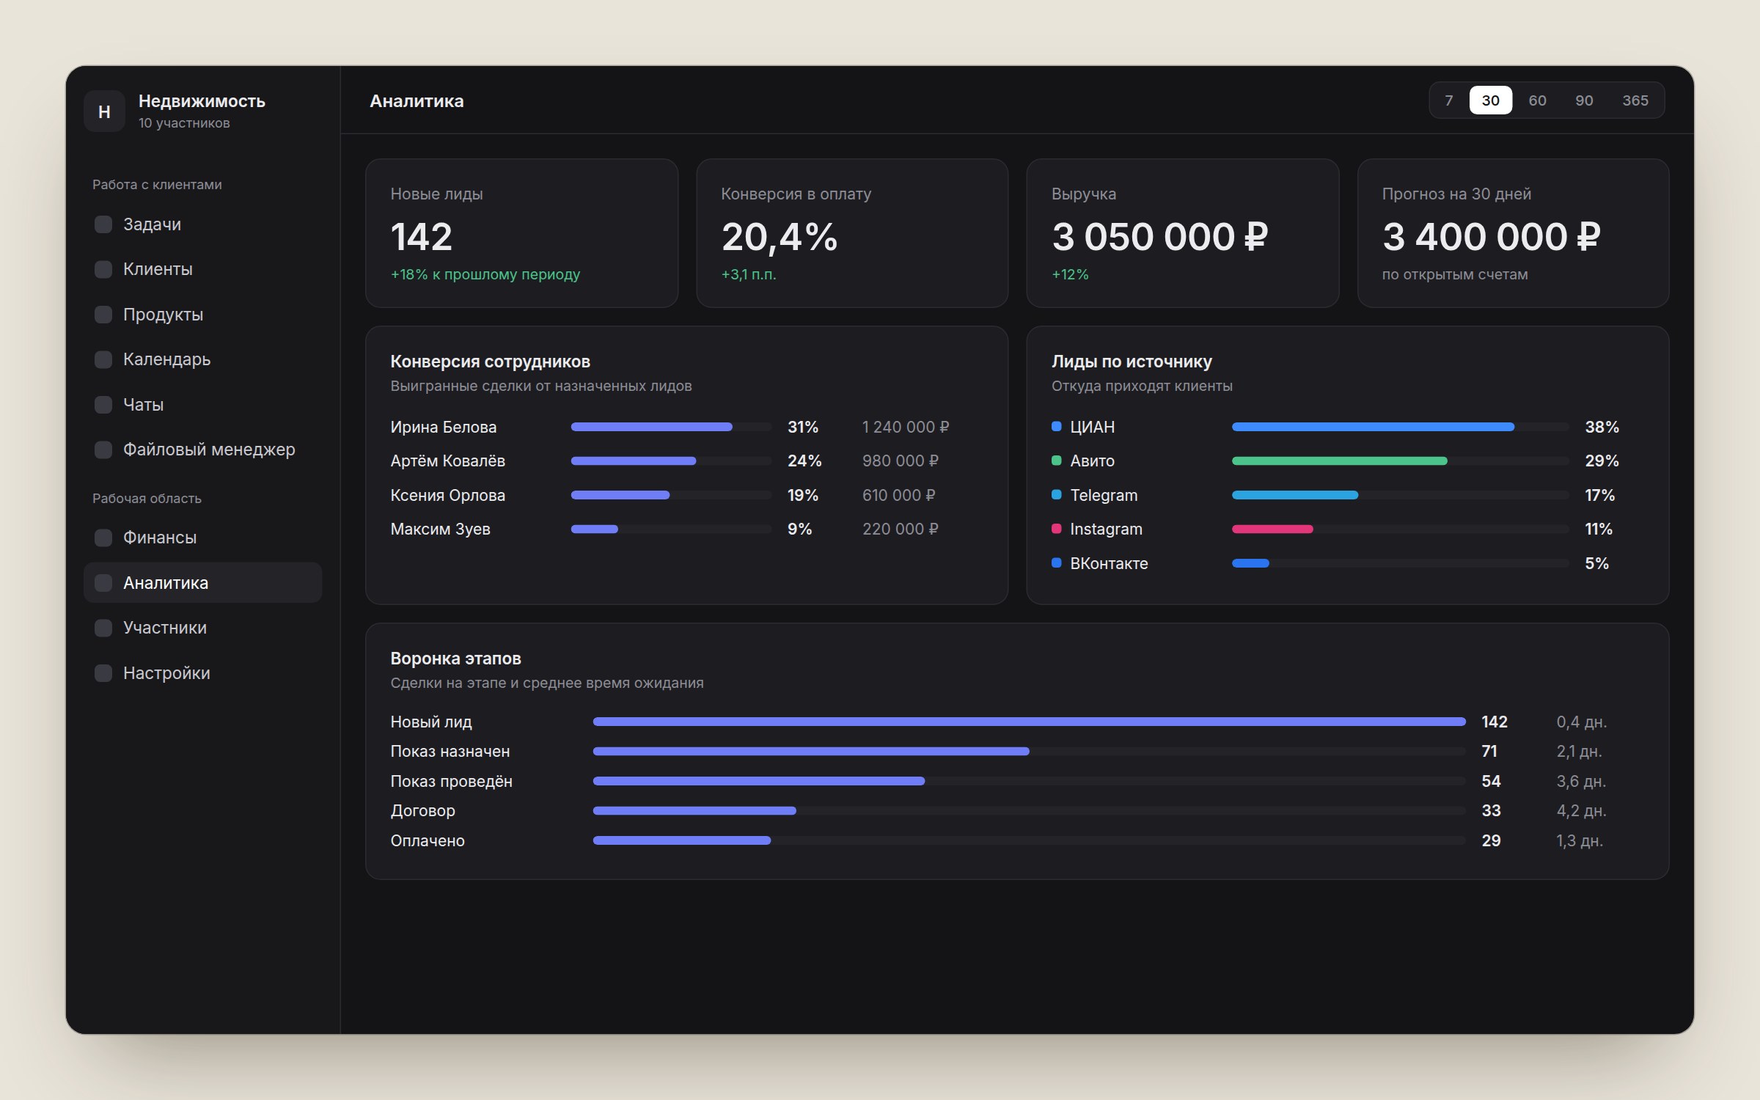The width and height of the screenshot is (1760, 1100).
Task: Click the Новые лиды card value 142
Action: 421,237
